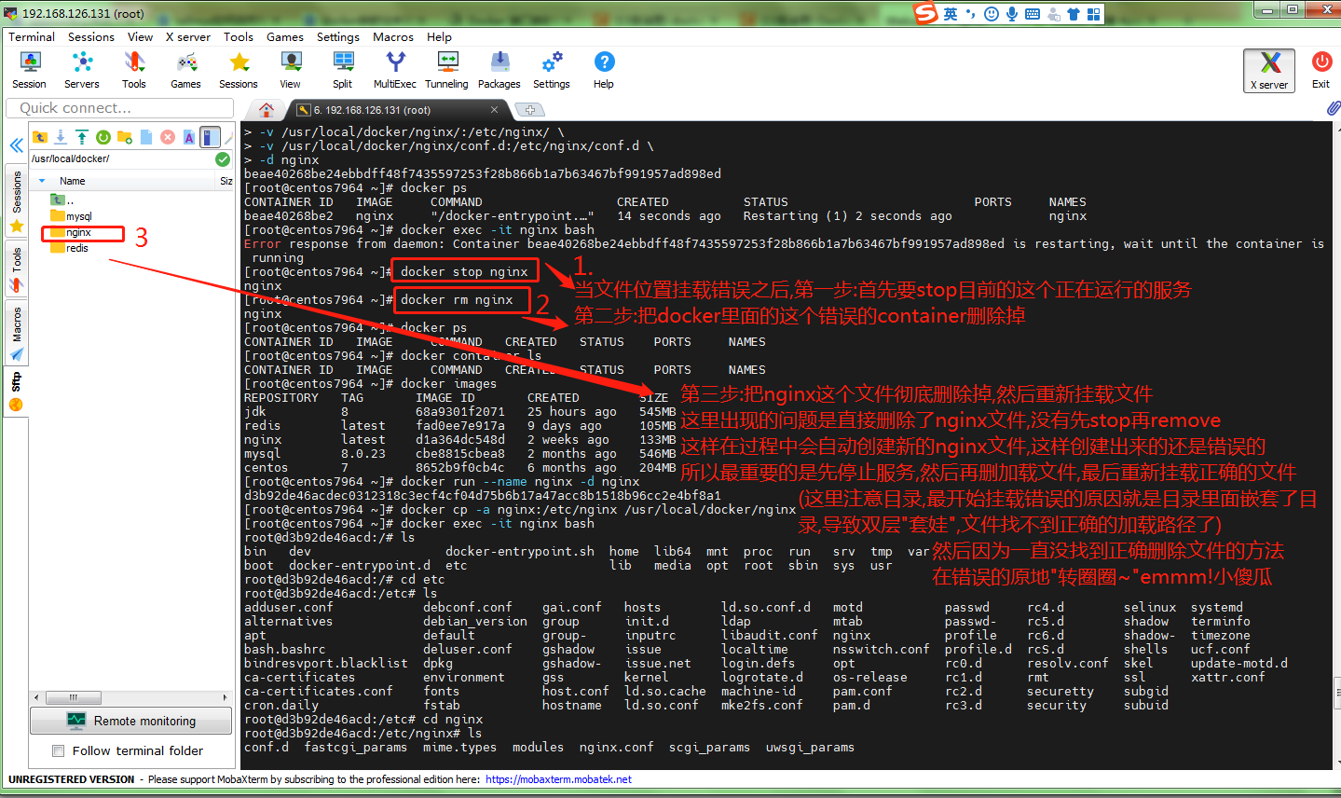Click the Name column sort arrow

tap(41, 181)
